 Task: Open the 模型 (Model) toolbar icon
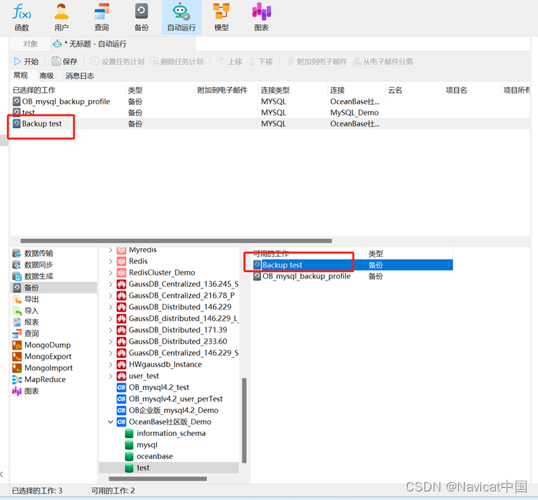pyautogui.click(x=222, y=17)
